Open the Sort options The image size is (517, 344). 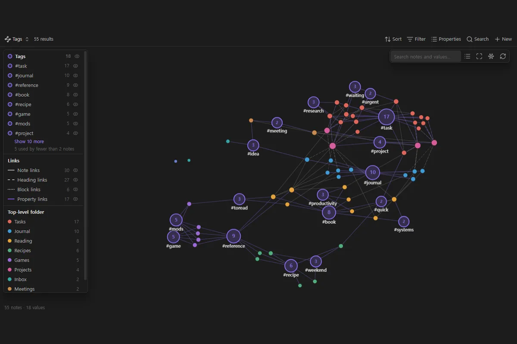[393, 39]
